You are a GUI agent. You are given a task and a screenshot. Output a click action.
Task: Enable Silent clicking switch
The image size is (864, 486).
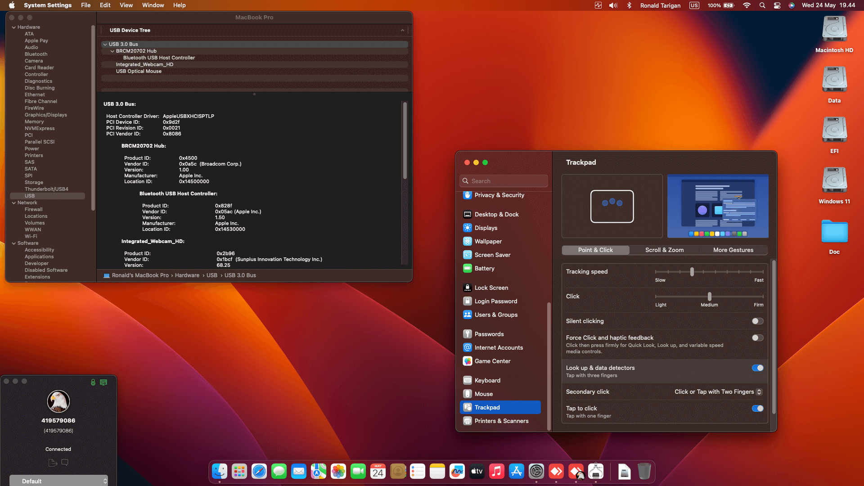[x=757, y=321]
